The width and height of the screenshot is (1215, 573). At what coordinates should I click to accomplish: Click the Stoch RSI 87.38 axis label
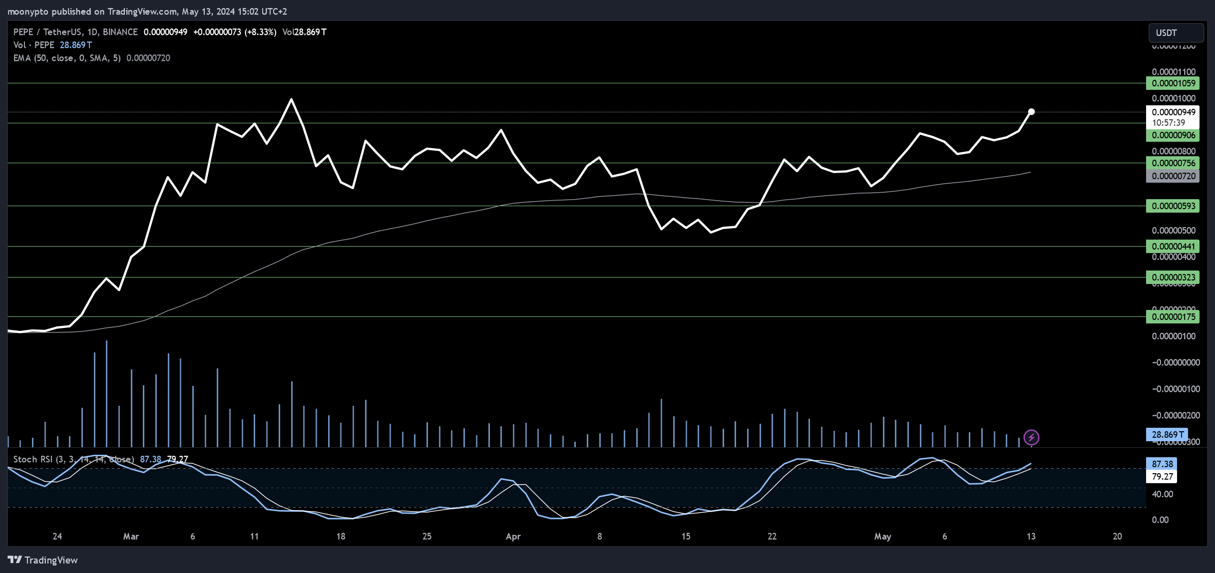click(1162, 464)
